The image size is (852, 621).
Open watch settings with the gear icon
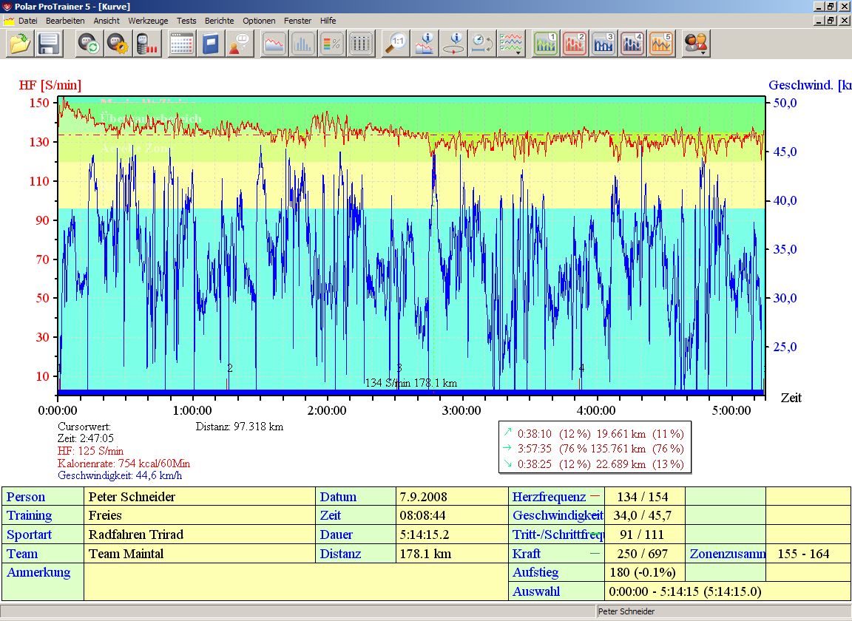pos(118,44)
